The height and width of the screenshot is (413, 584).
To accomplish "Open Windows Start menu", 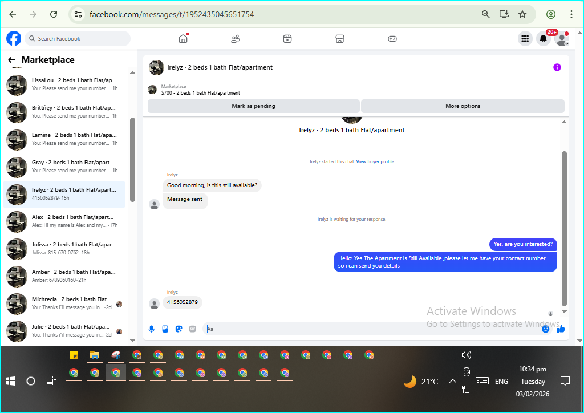I will (x=10, y=381).
